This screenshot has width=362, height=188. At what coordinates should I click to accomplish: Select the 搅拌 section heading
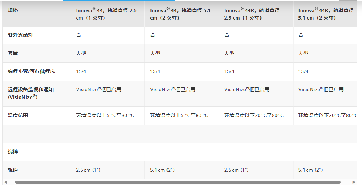[13, 151]
